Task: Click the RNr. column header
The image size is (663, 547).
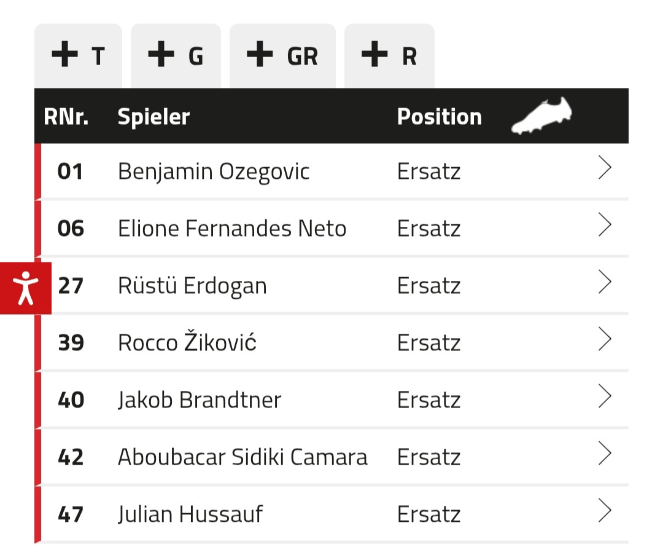Action: pyautogui.click(x=66, y=117)
